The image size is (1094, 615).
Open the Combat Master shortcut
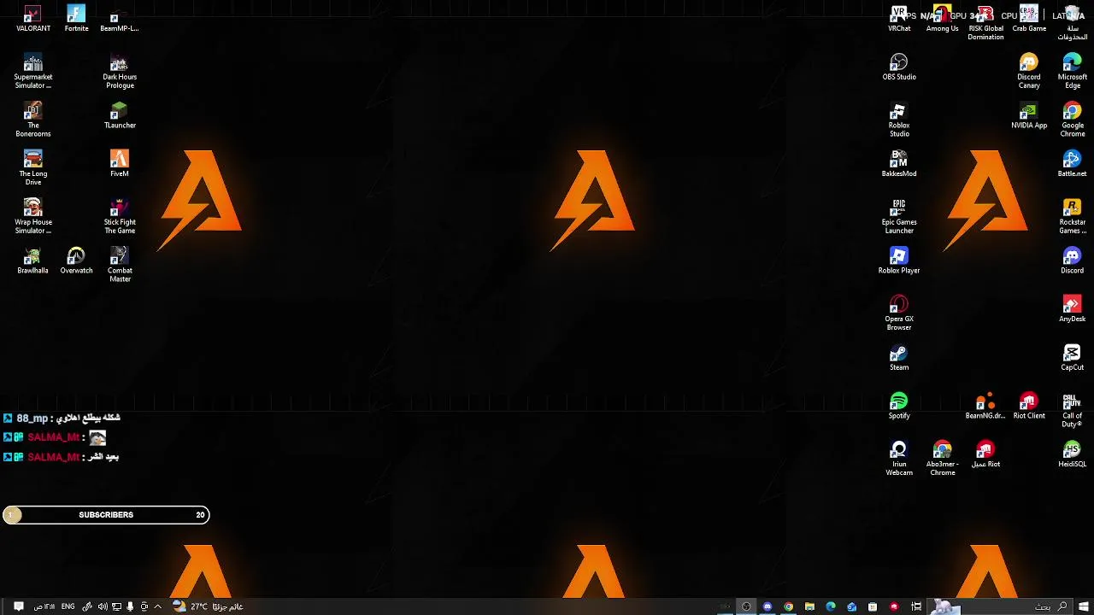(120, 266)
